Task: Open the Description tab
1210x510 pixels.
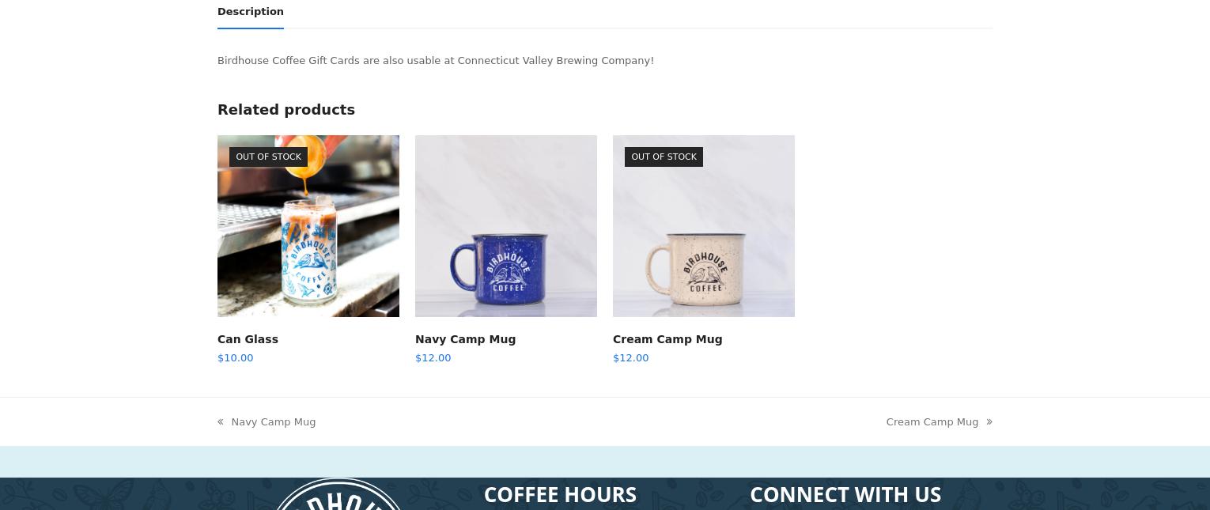Action: 250,12
